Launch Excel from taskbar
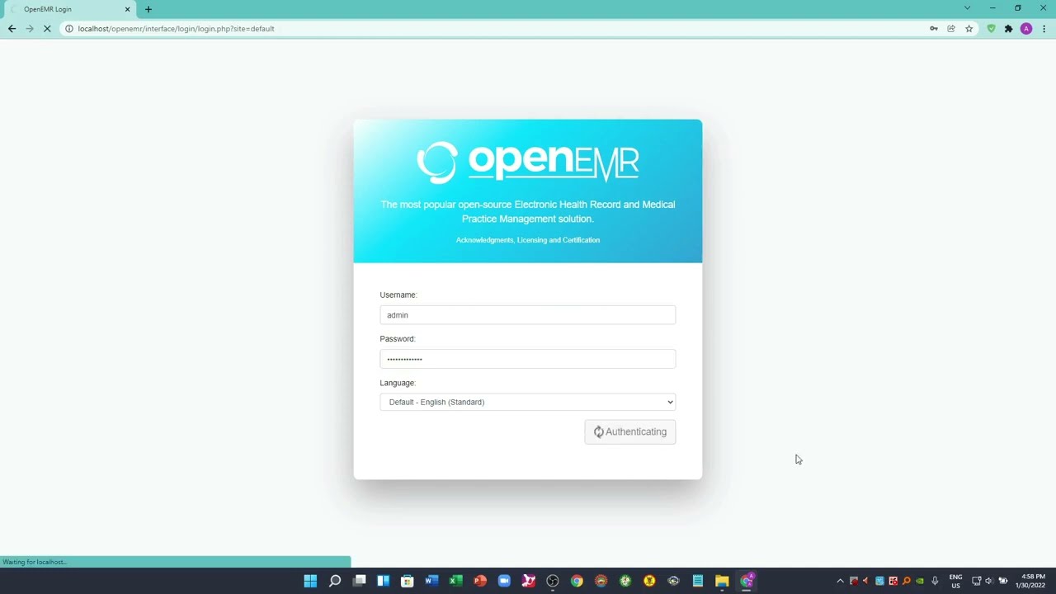This screenshot has height=594, width=1056. coord(455,581)
